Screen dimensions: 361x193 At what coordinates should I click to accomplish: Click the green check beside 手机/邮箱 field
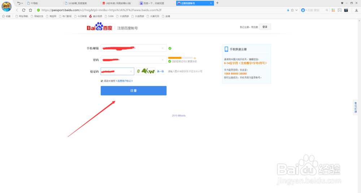click(170, 48)
